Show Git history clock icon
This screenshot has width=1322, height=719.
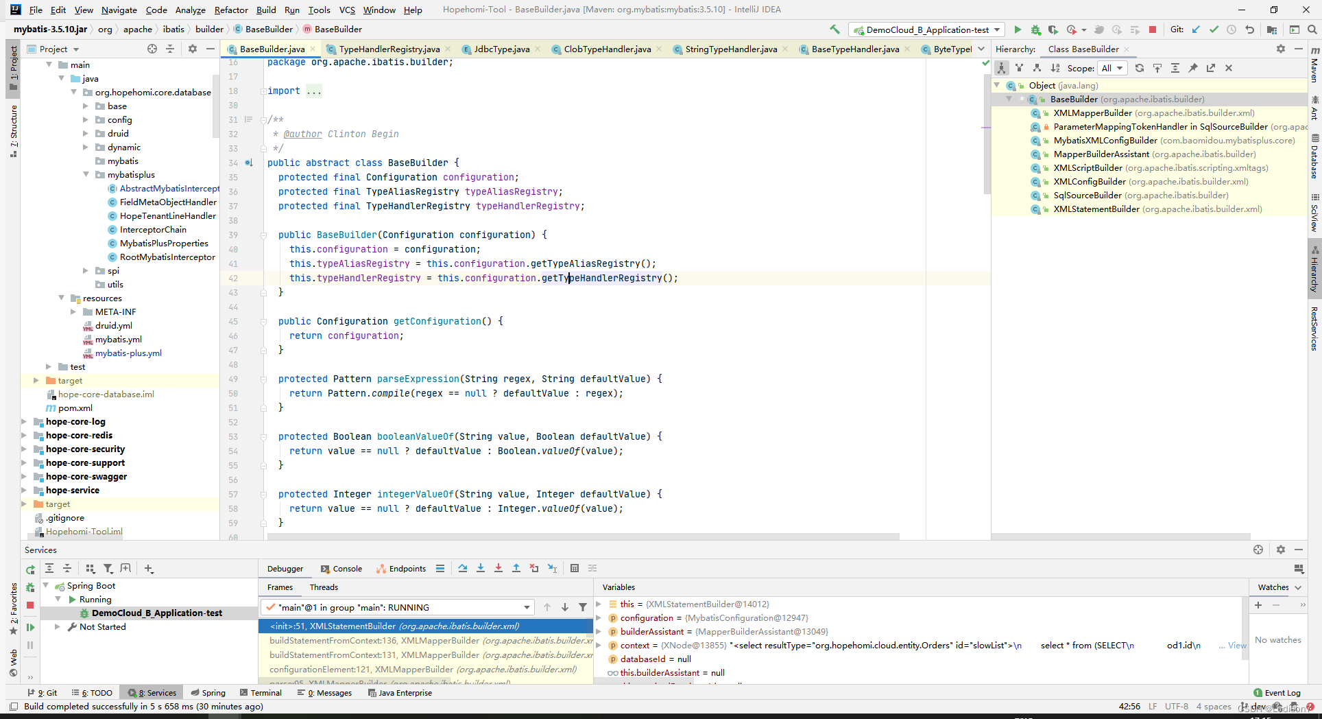tap(1231, 30)
